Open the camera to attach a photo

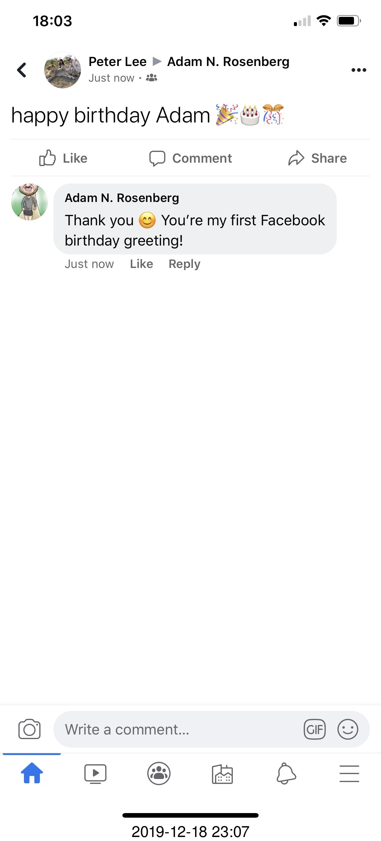point(29,729)
